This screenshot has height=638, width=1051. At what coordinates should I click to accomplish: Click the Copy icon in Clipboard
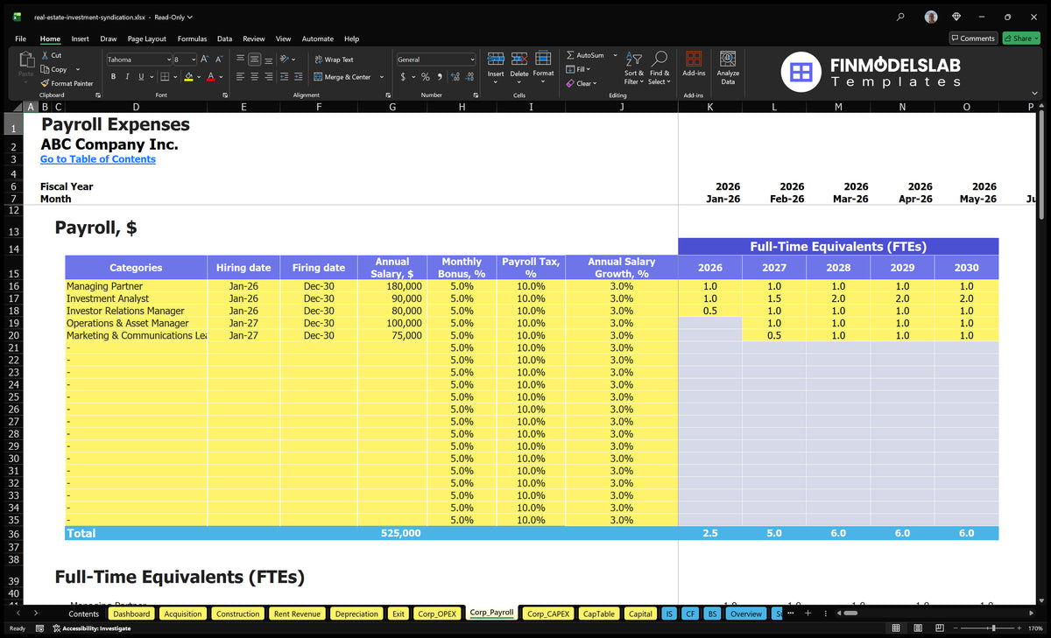[46, 69]
